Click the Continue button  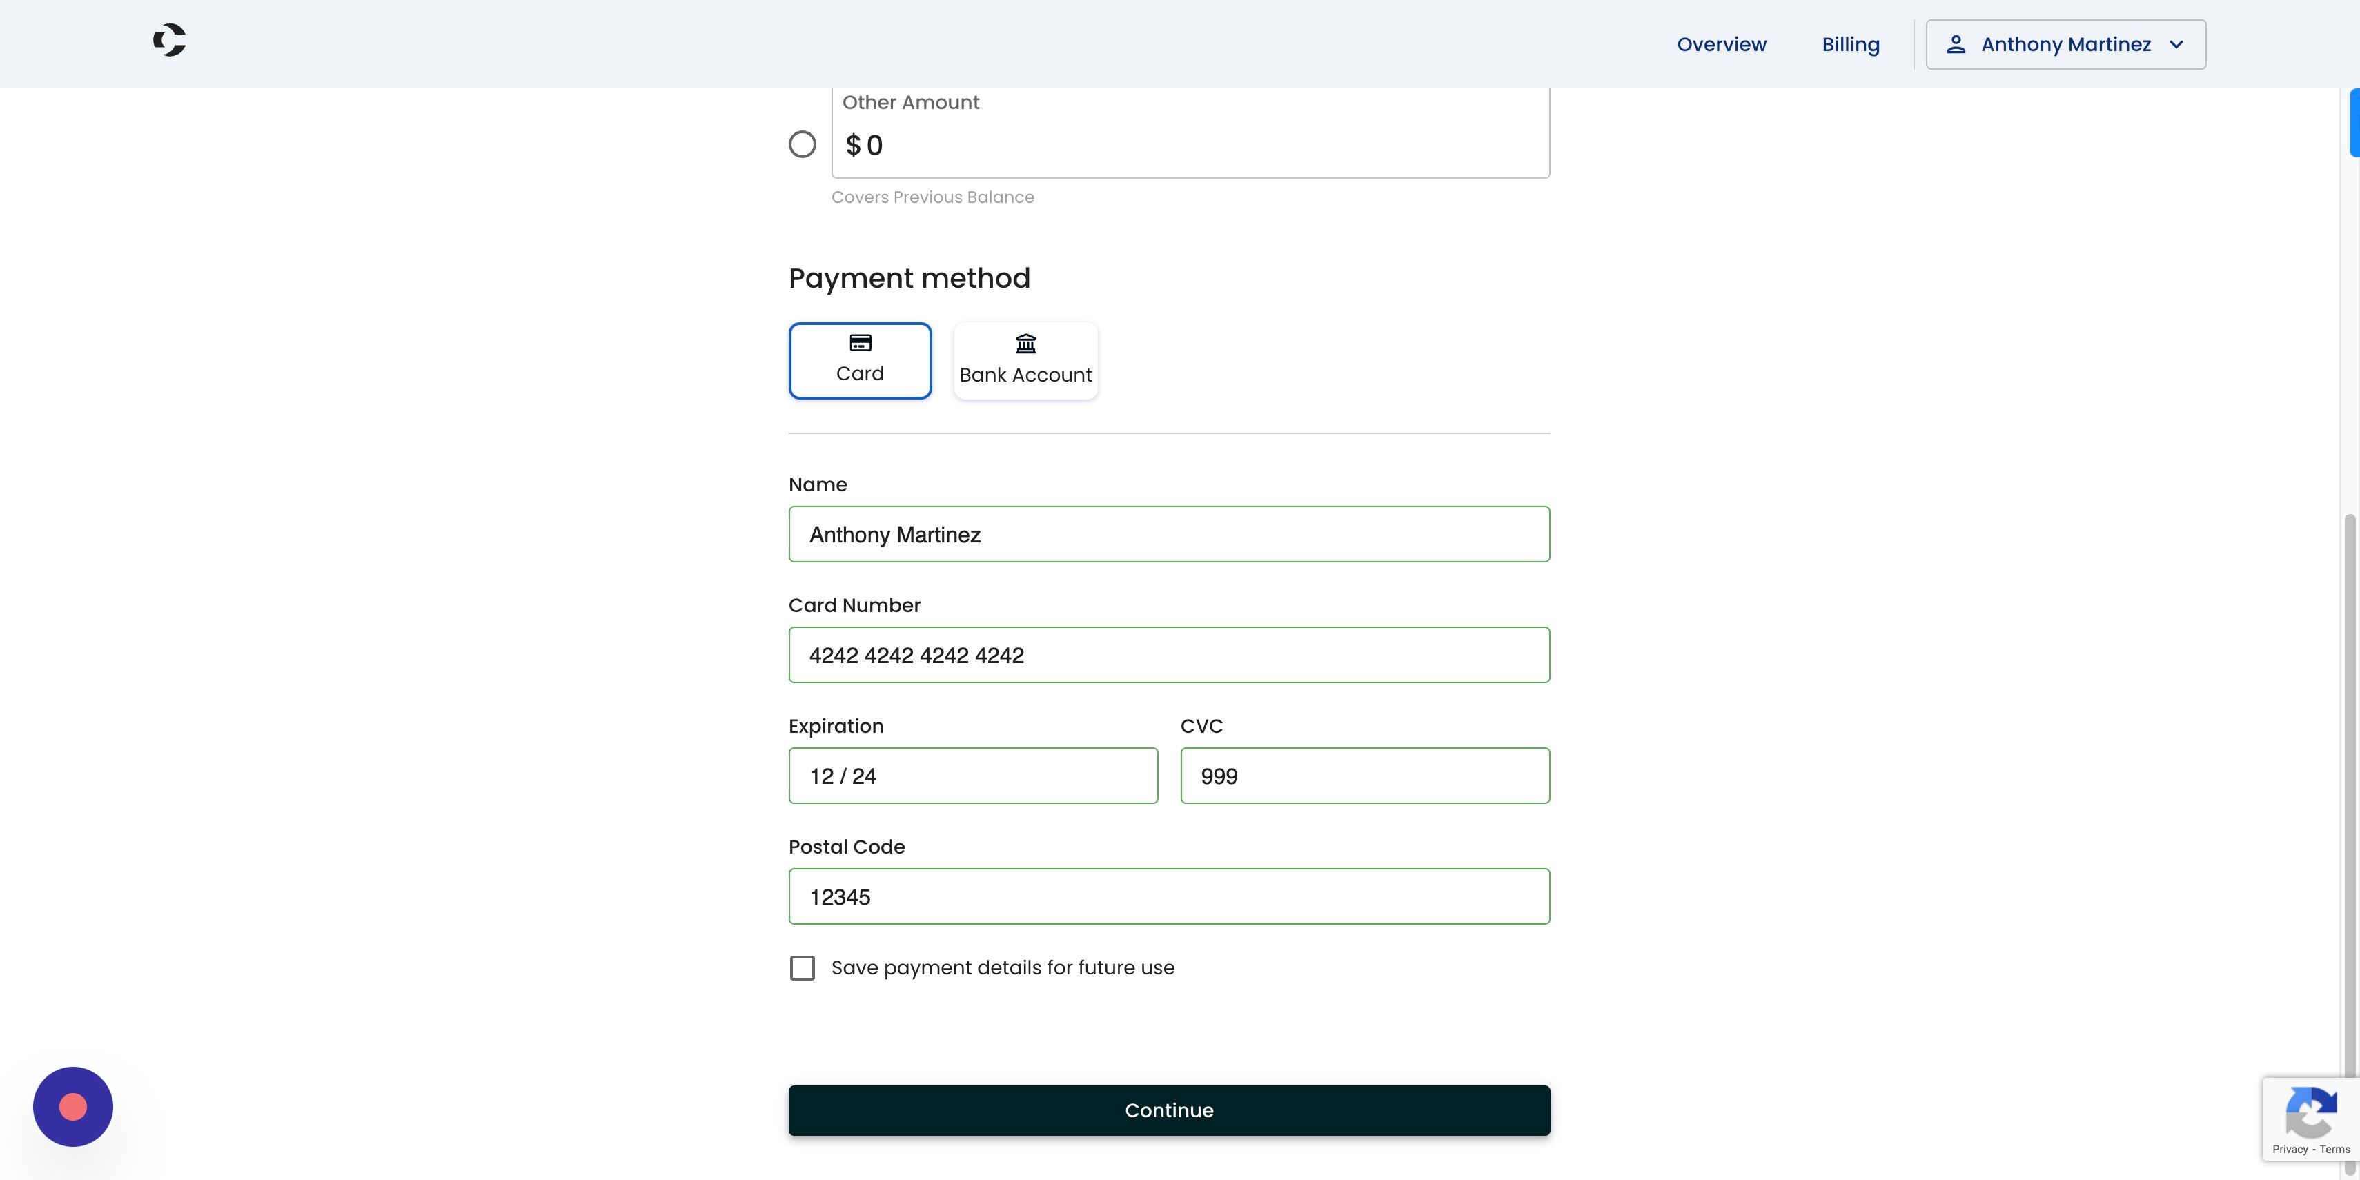[1169, 1110]
